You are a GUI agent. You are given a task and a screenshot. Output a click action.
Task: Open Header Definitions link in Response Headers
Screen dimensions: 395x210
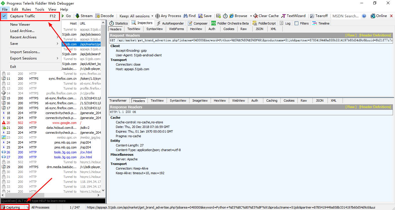(x=375, y=107)
